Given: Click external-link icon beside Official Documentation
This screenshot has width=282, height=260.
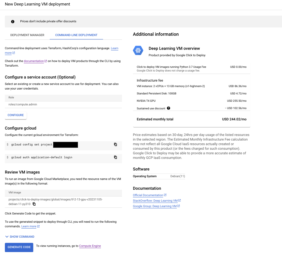Looking at the screenshot, I should [x=165, y=195].
